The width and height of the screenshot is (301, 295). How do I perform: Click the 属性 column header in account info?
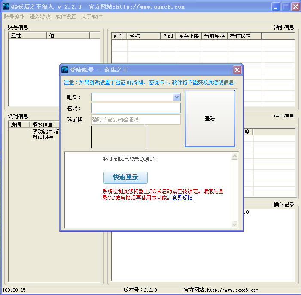point(27,36)
